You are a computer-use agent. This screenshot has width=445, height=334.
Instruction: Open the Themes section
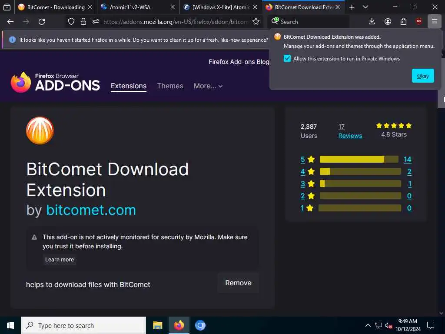tap(170, 86)
